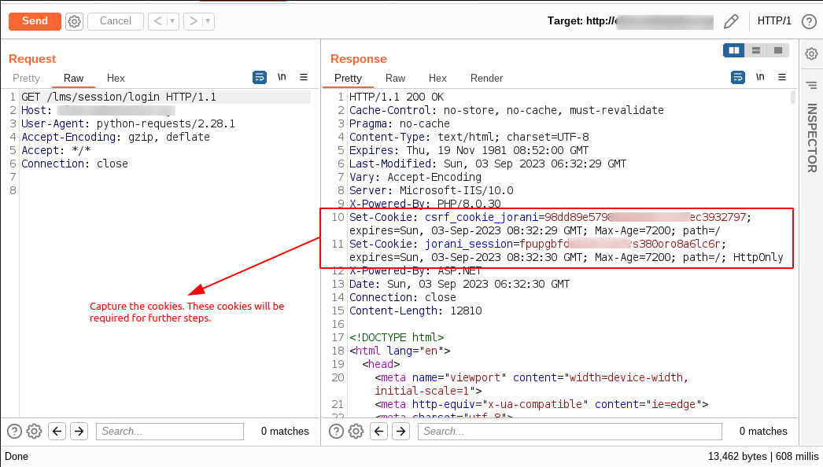Open request send options gear
The height and width of the screenshot is (467, 823).
coord(75,21)
